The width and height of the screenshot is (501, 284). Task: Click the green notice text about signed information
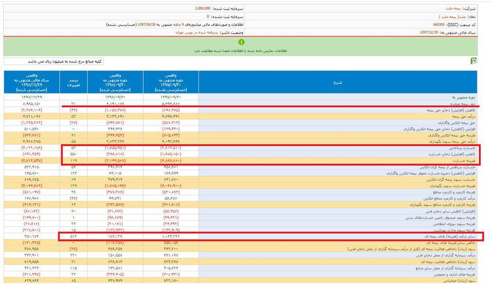coord(241,51)
